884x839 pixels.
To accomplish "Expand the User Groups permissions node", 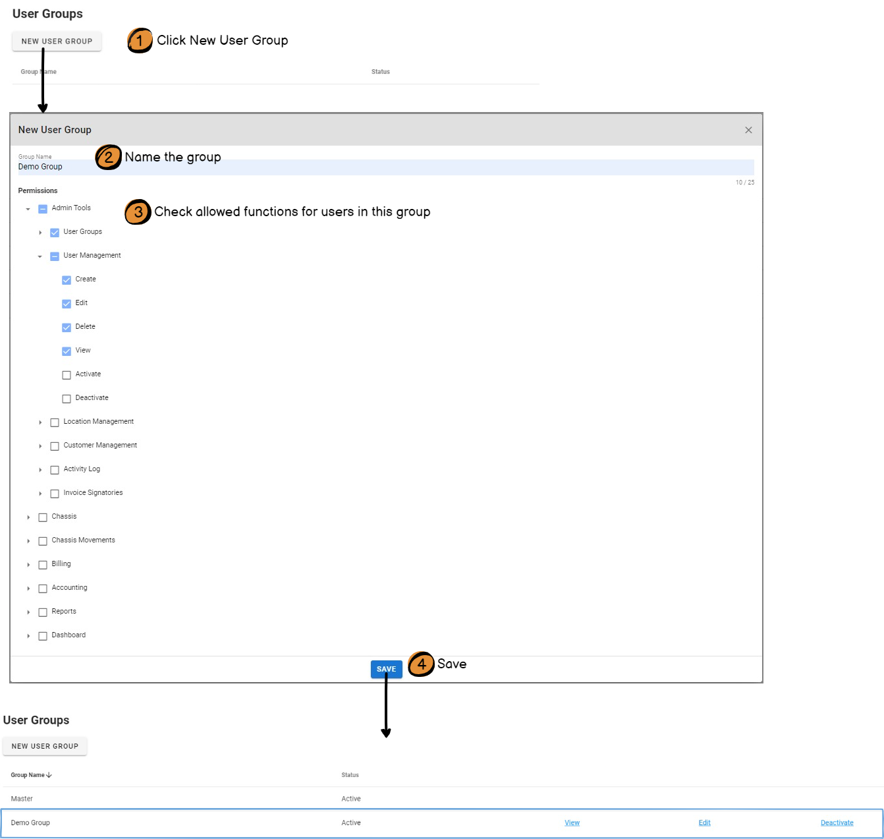I will pos(40,233).
